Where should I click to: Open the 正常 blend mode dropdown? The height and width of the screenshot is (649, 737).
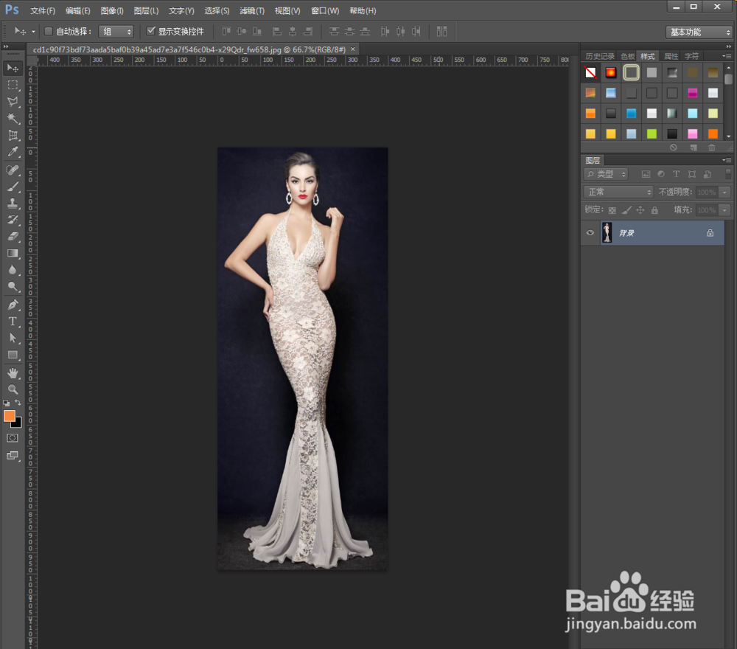pyautogui.click(x=618, y=192)
